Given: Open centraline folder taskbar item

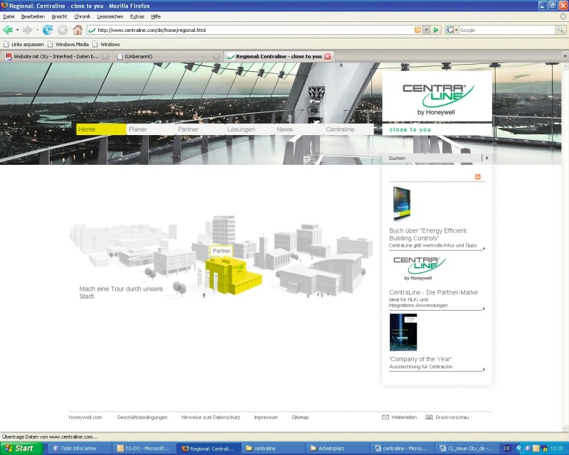Looking at the screenshot, I should (274, 449).
